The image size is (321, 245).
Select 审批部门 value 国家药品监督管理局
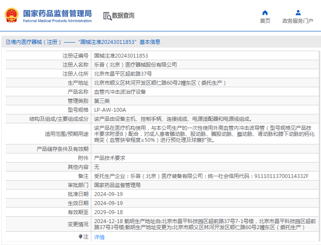(117, 185)
